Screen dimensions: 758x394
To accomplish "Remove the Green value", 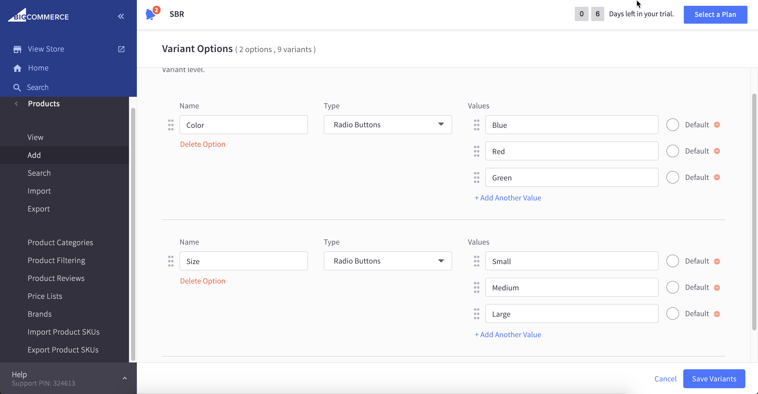I will click(717, 177).
